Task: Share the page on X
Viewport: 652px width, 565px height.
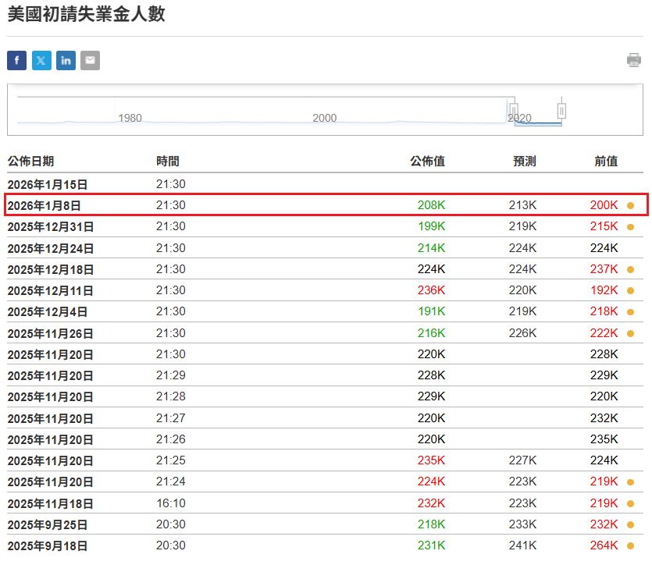Action: click(41, 61)
